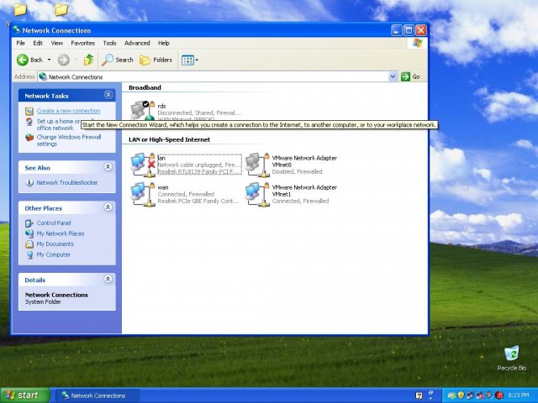Screen dimensions: 538x403
Task: Open the Advanced menu
Action: point(137,43)
